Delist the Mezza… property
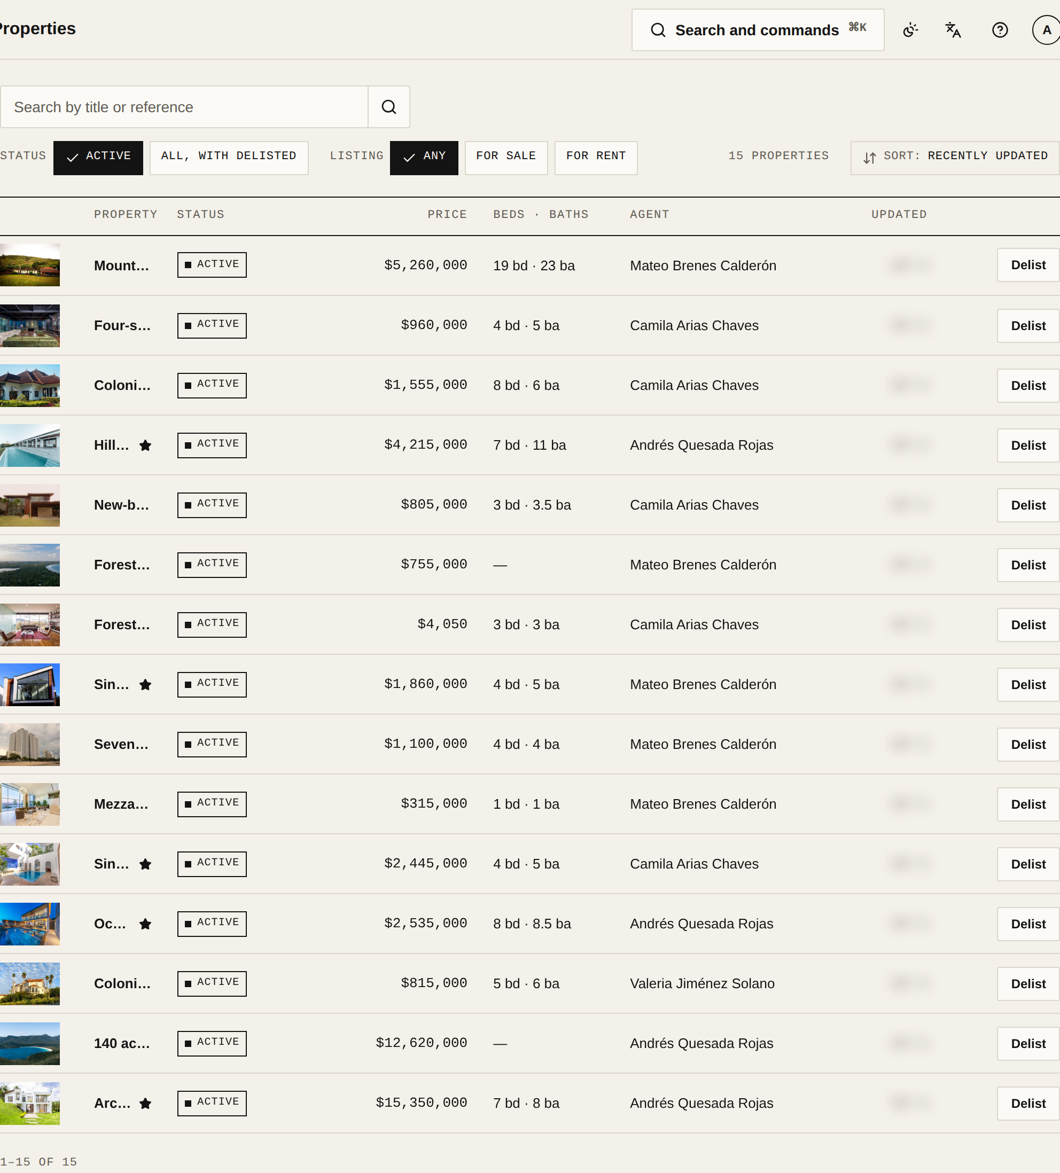 pyautogui.click(x=1028, y=804)
